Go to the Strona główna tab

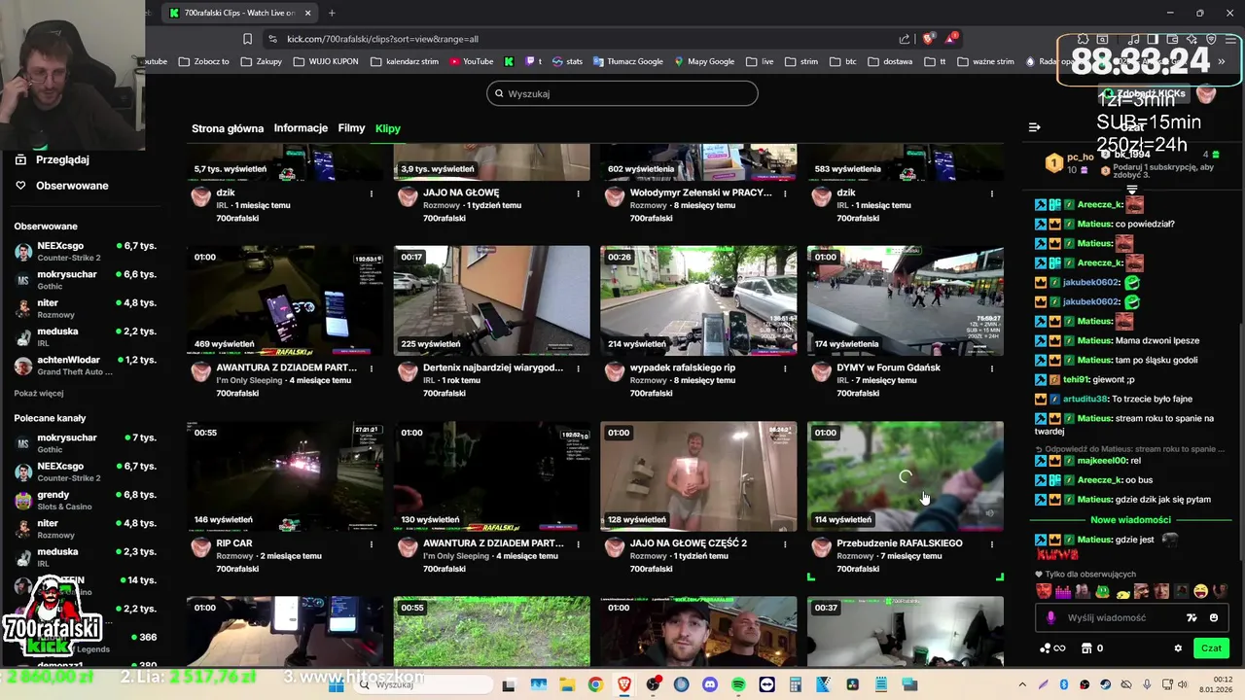click(228, 128)
